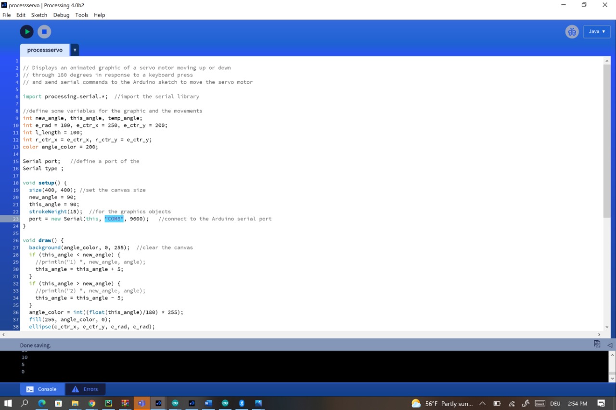Open the touch keyboard from the tray

tap(540, 404)
